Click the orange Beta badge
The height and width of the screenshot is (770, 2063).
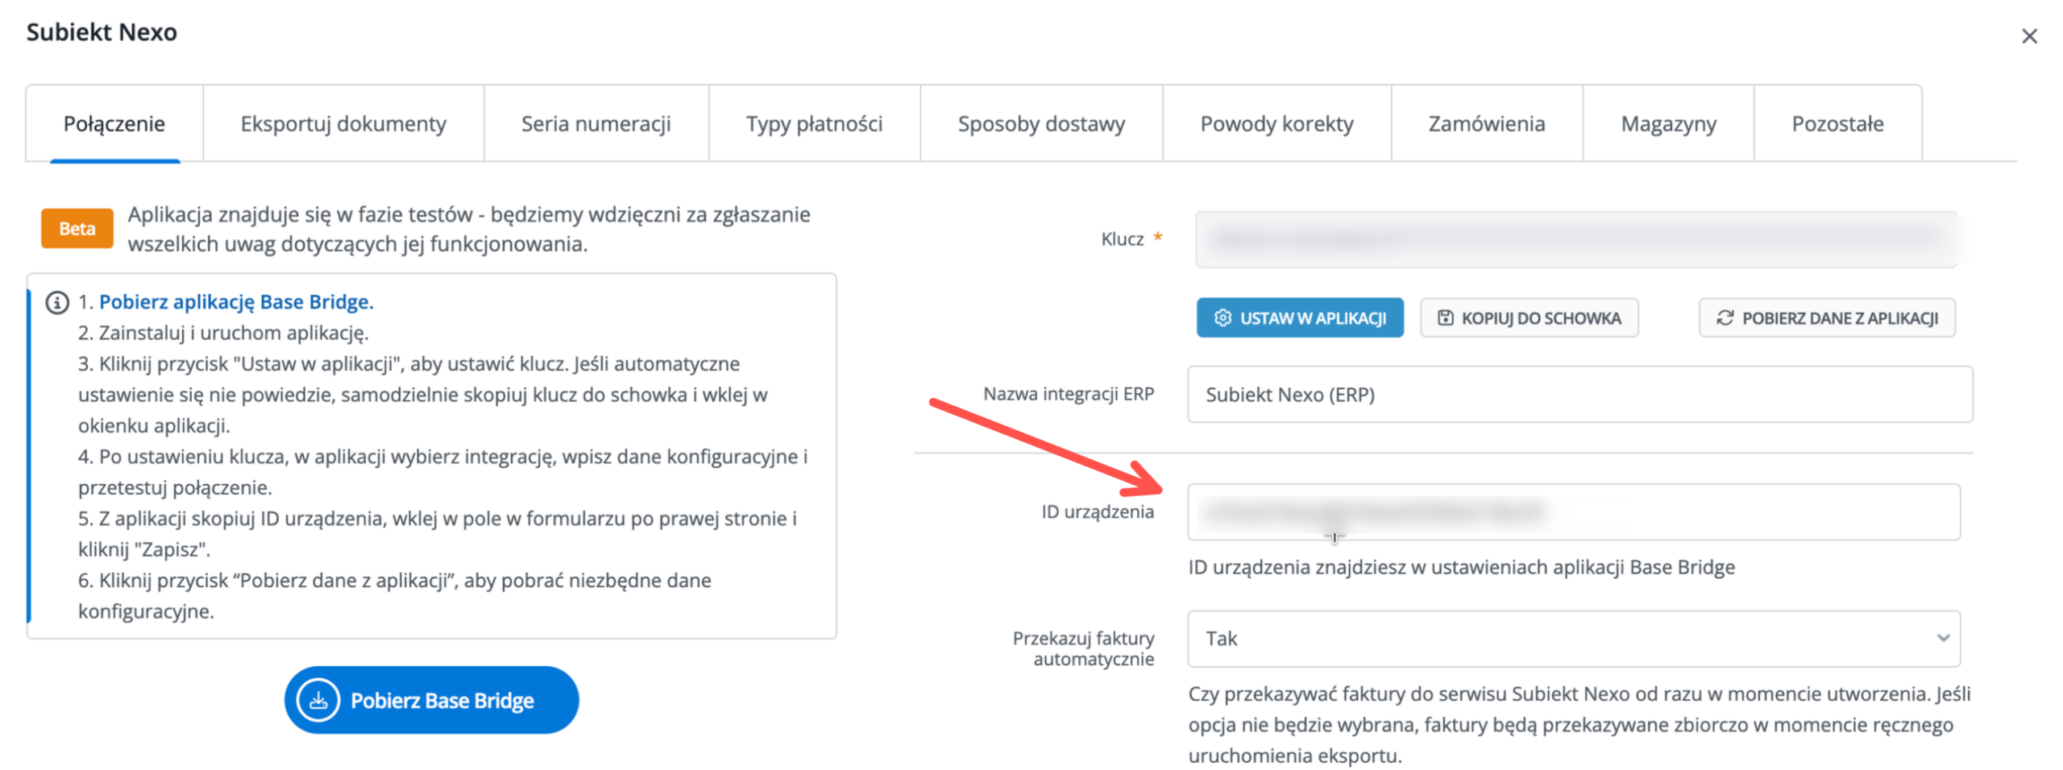tap(77, 228)
